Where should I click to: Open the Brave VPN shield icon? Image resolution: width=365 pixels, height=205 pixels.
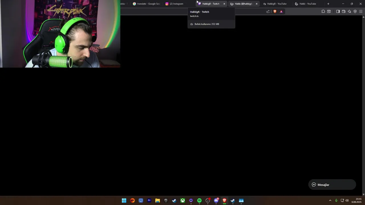(355, 11)
